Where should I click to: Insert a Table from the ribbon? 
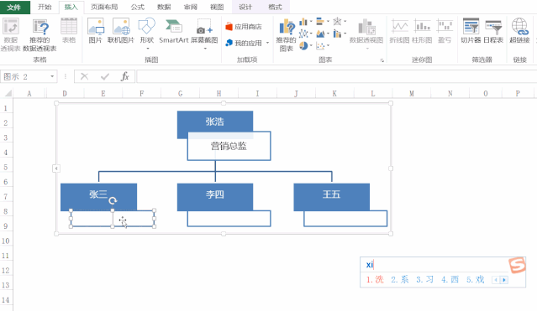(69, 31)
